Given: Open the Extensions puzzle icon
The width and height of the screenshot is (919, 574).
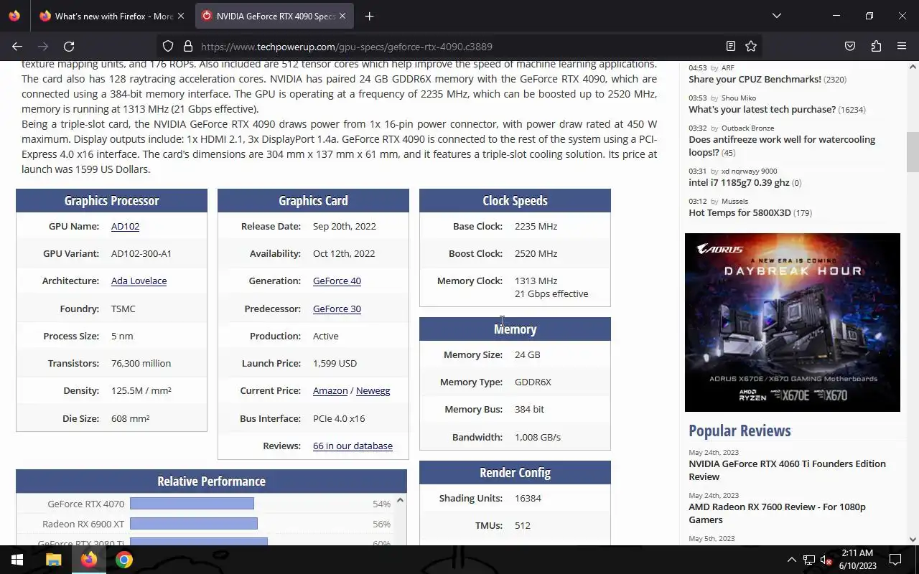Looking at the screenshot, I should point(876,47).
